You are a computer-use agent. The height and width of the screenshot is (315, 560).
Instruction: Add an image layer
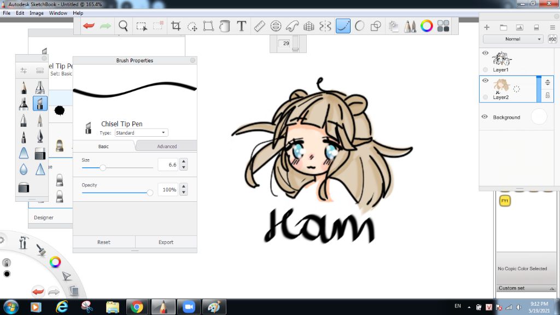pyautogui.click(x=520, y=27)
